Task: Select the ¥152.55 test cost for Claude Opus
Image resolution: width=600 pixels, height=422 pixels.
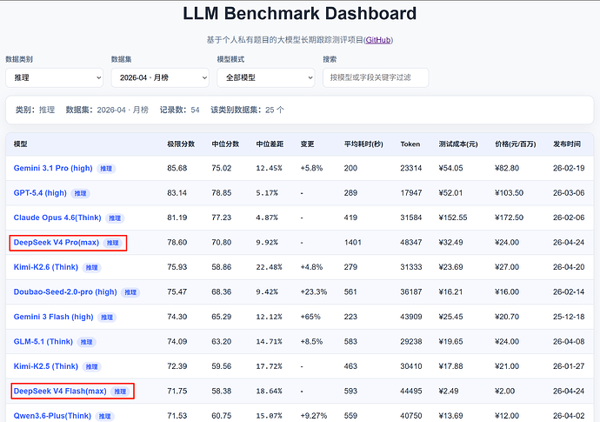Action: pos(453,218)
